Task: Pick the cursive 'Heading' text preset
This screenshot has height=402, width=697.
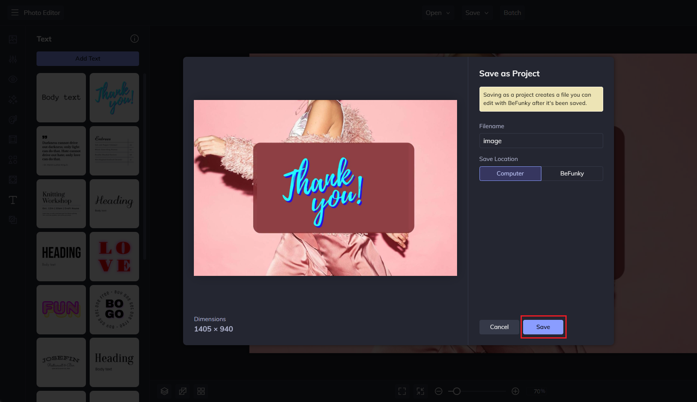Action: point(114,204)
